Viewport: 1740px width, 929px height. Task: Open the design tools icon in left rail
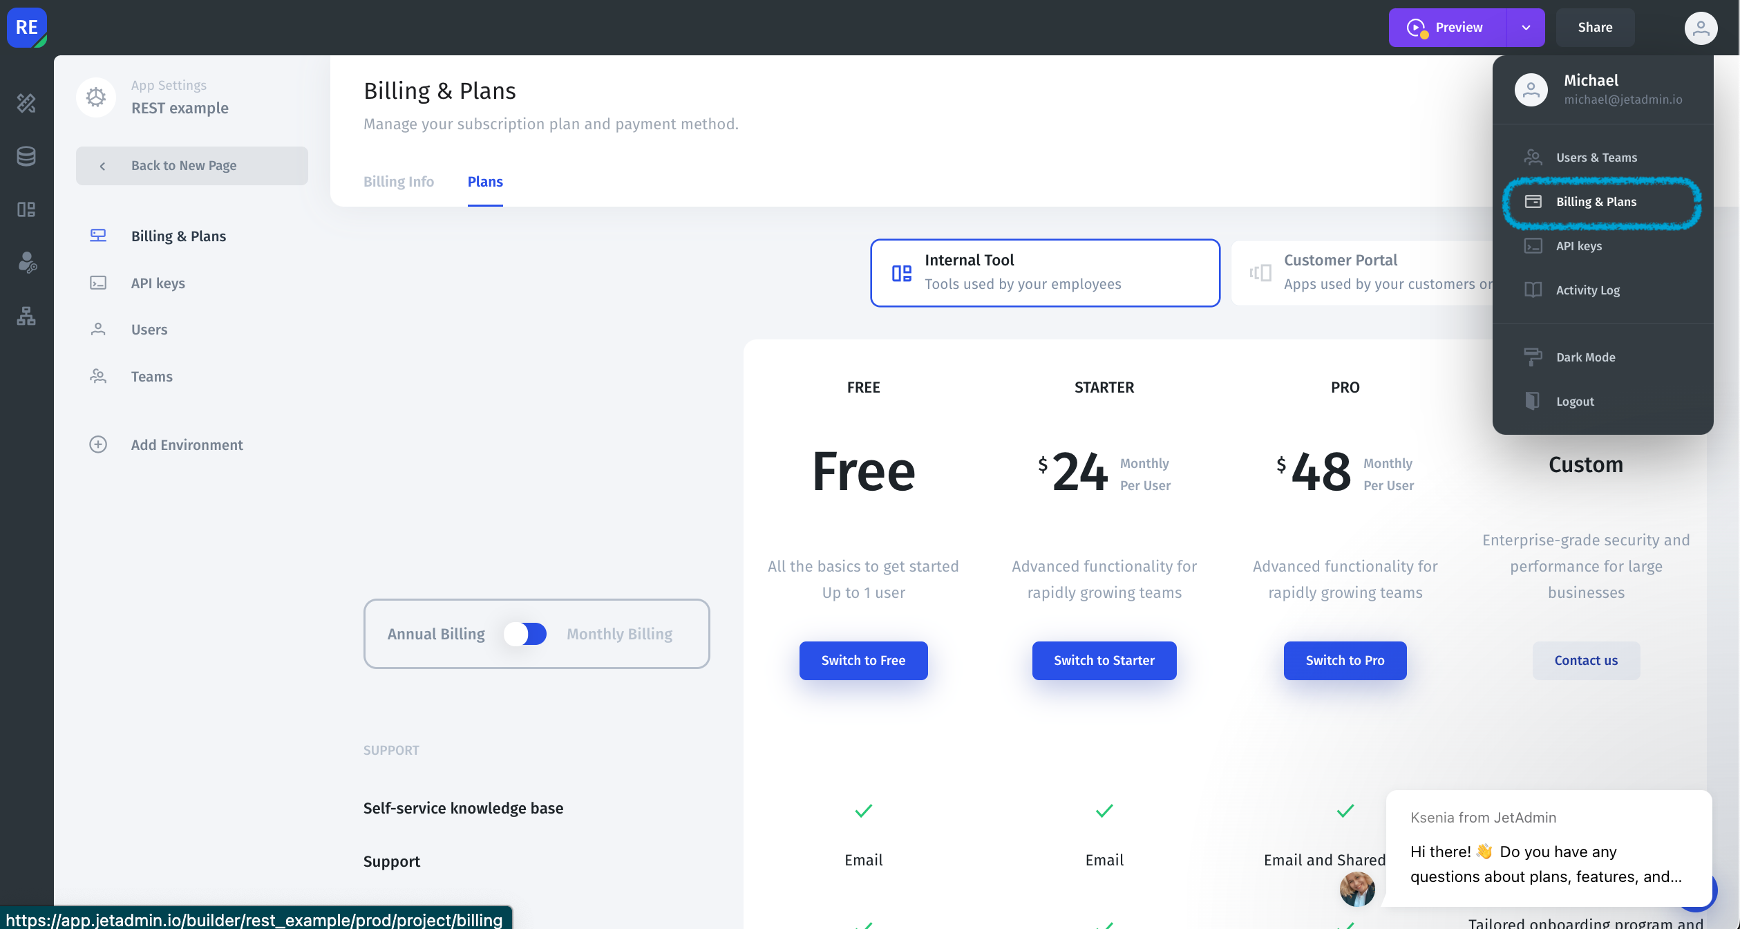26,103
